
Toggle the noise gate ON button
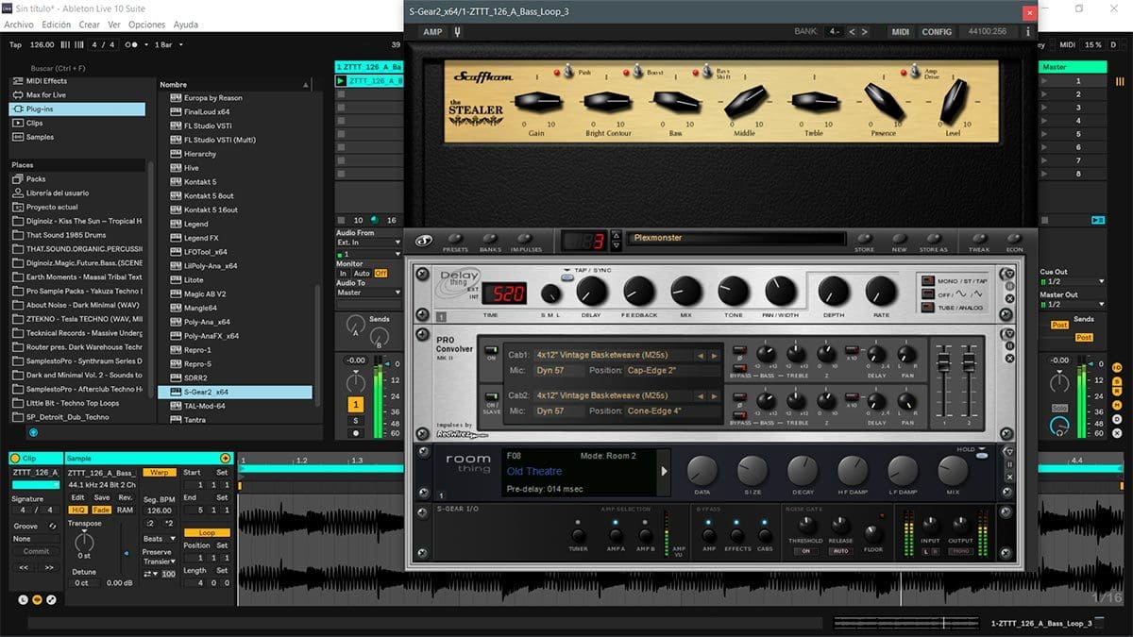click(x=806, y=551)
